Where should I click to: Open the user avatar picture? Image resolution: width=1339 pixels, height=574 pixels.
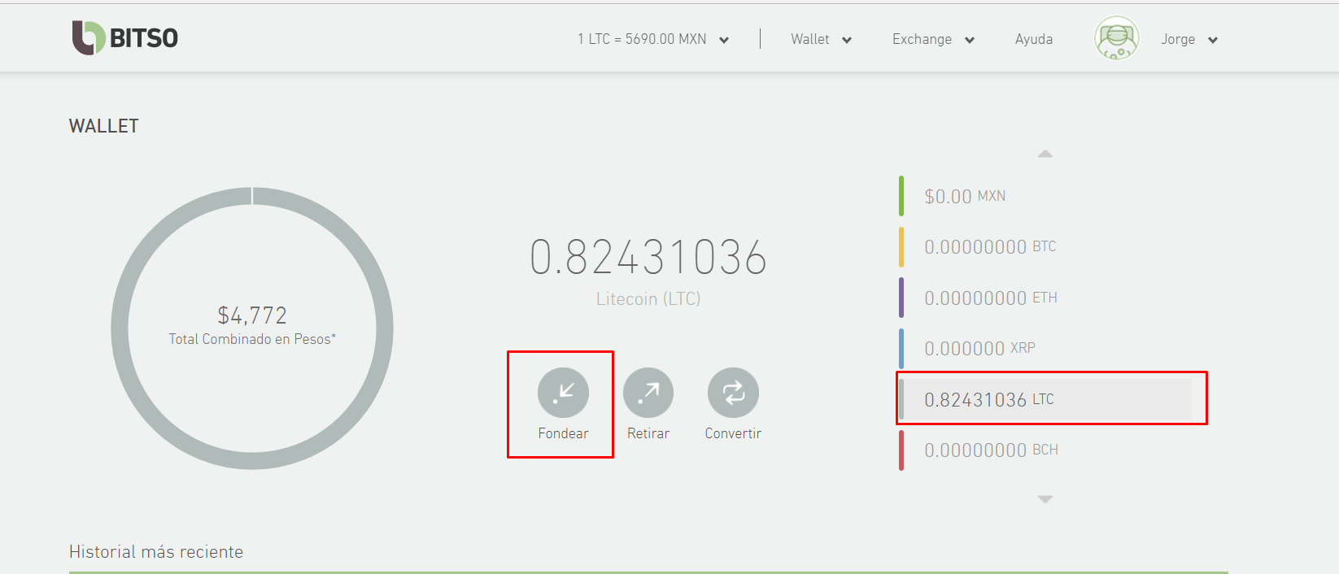tap(1117, 38)
